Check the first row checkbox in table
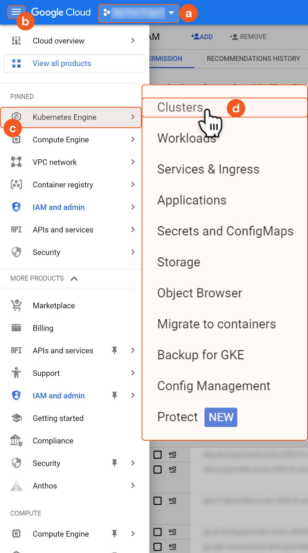 (x=157, y=454)
